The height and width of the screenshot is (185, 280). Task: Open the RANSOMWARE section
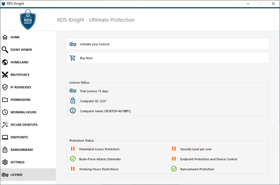(28, 150)
